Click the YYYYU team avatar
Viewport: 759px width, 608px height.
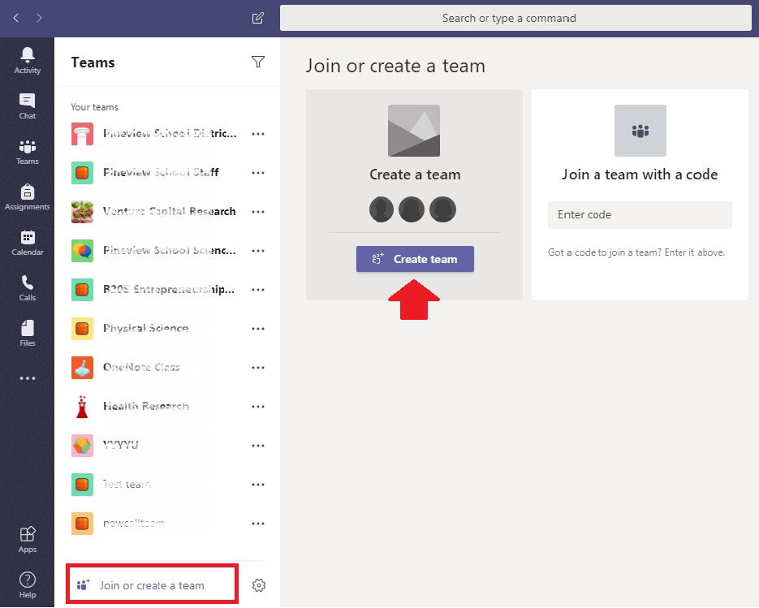pos(82,446)
